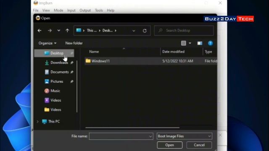Screen dimensions: 269x151
Task: Click the Open button
Action: coord(169,145)
